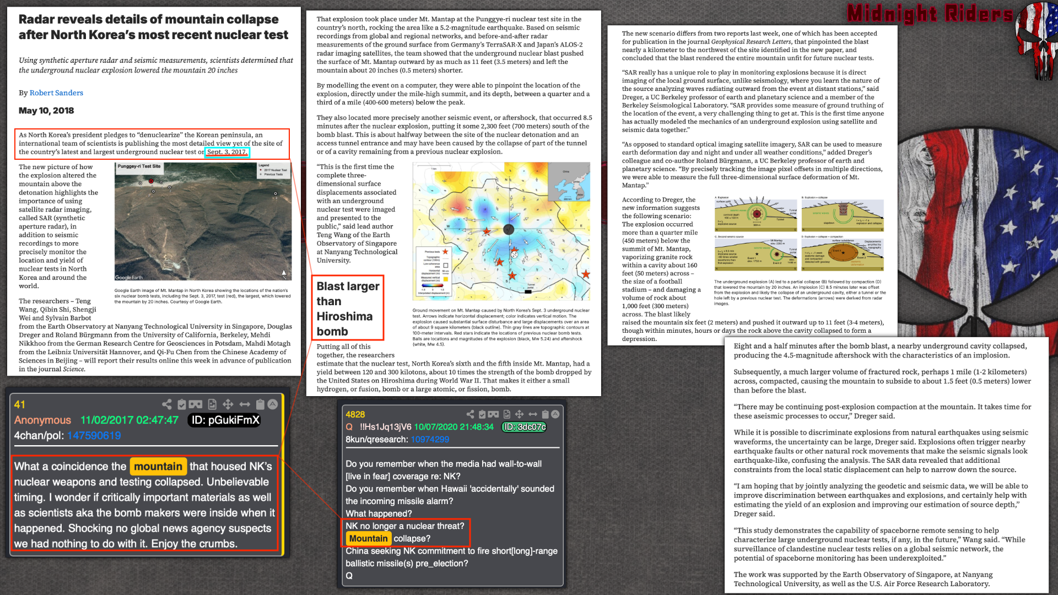
Task: Click the horizontal double-arrow icon on post 4828
Action: pyautogui.click(x=533, y=414)
